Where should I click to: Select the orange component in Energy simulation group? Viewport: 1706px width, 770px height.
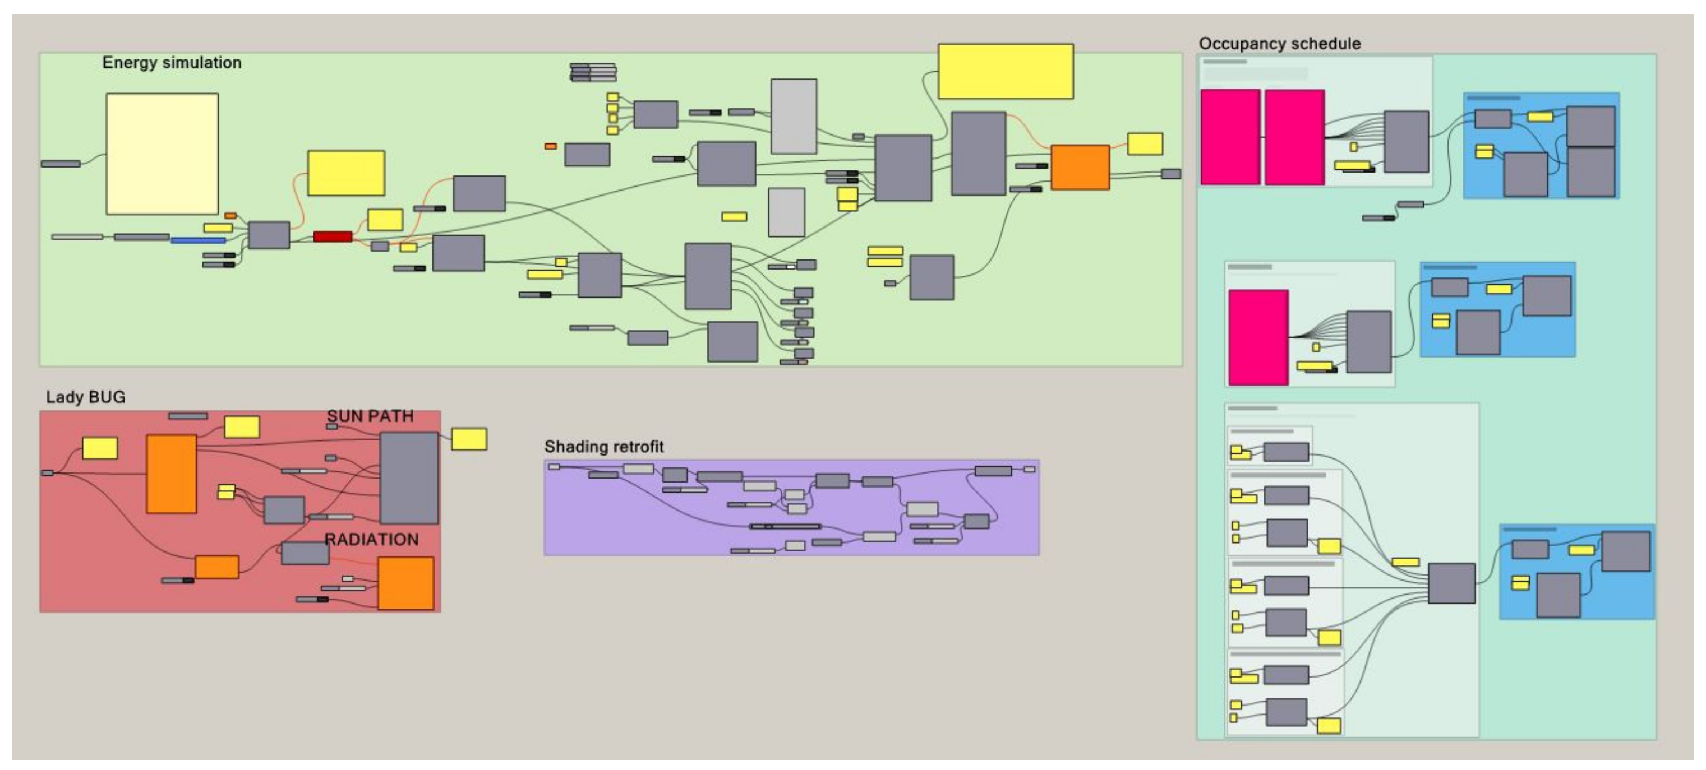pyautogui.click(x=1080, y=168)
